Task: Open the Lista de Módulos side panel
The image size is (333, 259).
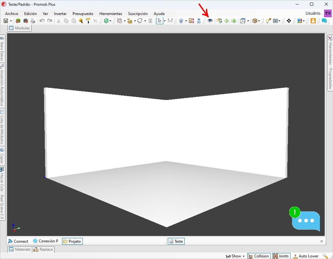Action: 2,127
